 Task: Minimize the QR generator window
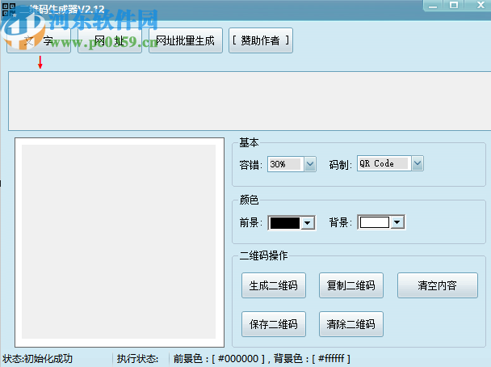pyautogui.click(x=433, y=6)
